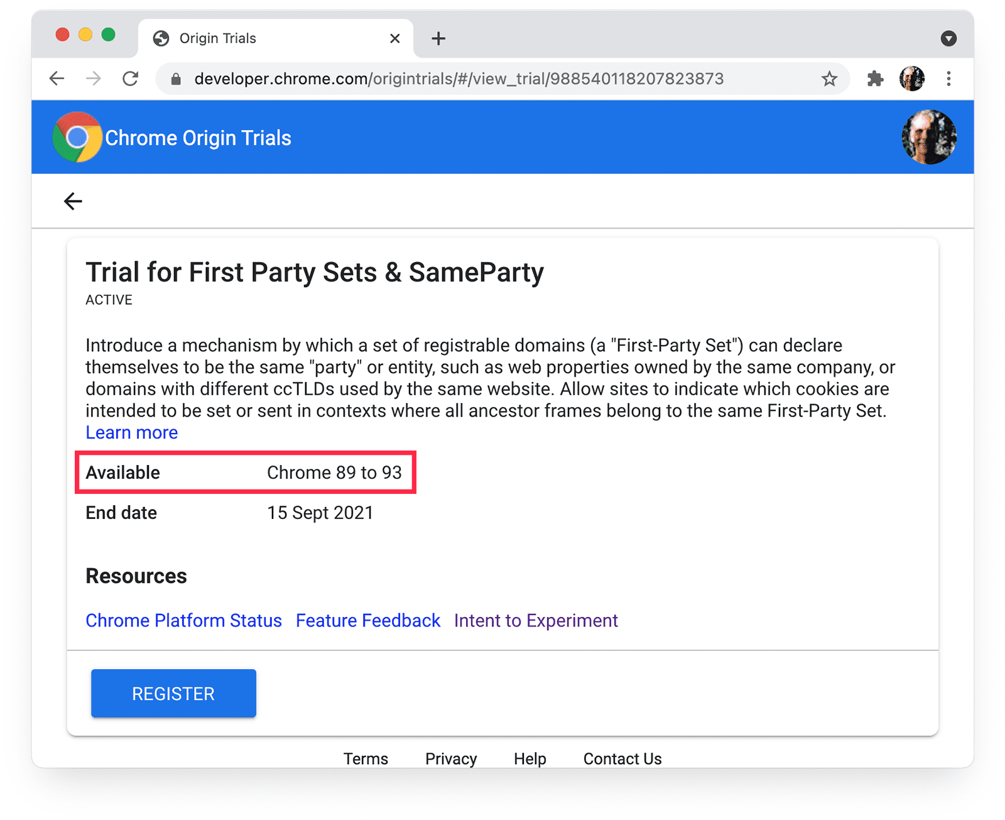Click the grayed forward navigation arrow
1005x820 pixels.
pyautogui.click(x=93, y=79)
